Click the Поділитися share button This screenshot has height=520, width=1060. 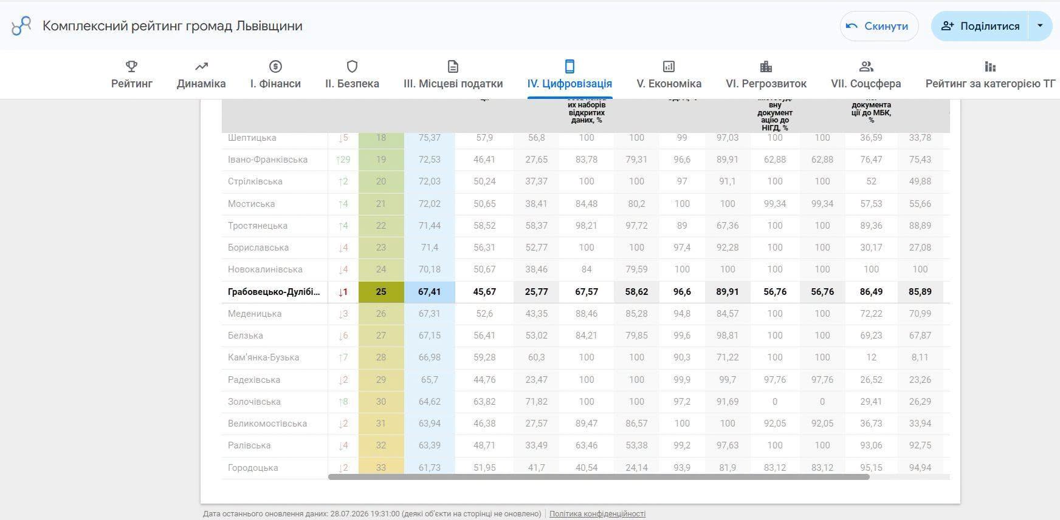pos(980,26)
